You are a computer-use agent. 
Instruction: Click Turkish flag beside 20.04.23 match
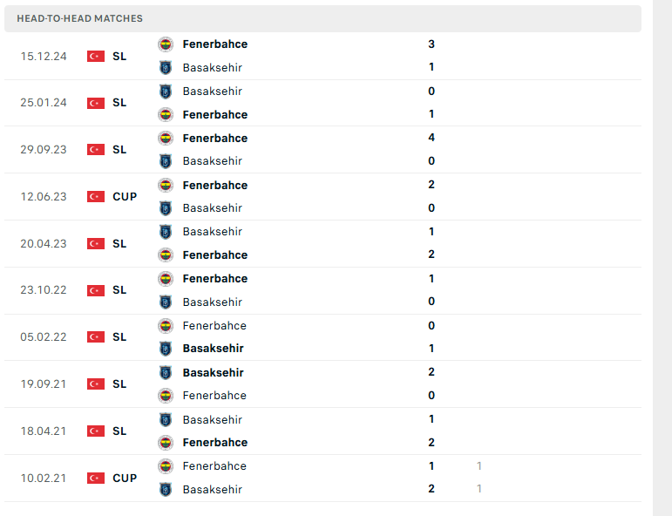coord(96,244)
